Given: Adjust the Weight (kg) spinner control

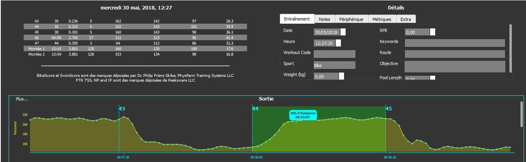Looking at the screenshot, I should coord(341,76).
